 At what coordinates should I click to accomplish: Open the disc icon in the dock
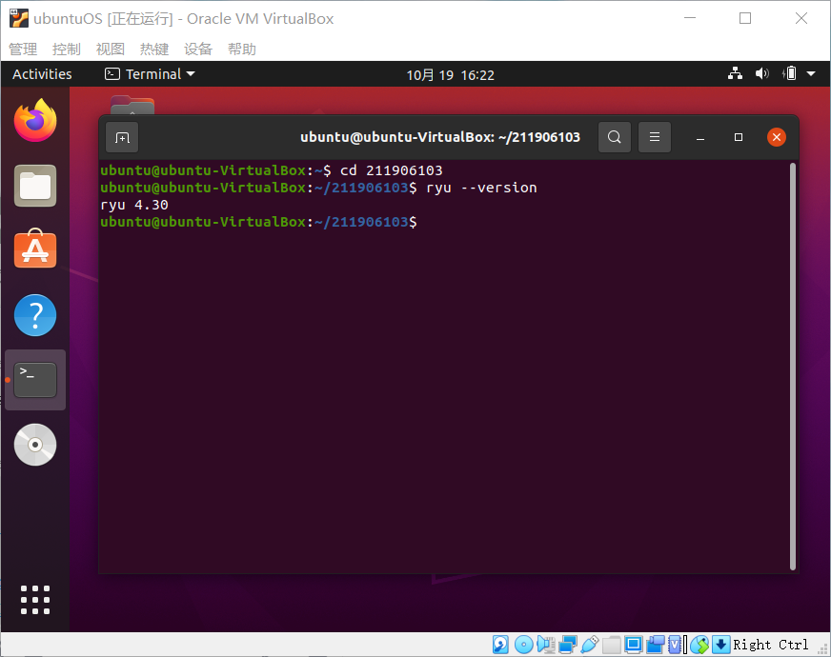tap(35, 445)
